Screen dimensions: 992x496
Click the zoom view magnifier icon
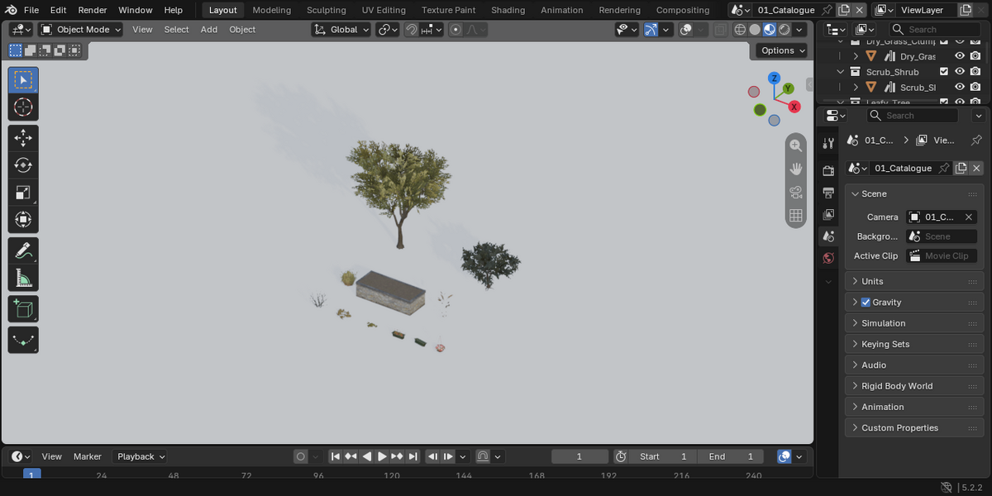[796, 145]
